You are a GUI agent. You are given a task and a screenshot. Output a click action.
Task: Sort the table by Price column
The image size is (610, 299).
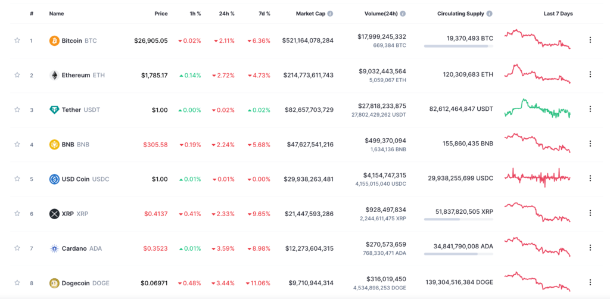coord(161,13)
